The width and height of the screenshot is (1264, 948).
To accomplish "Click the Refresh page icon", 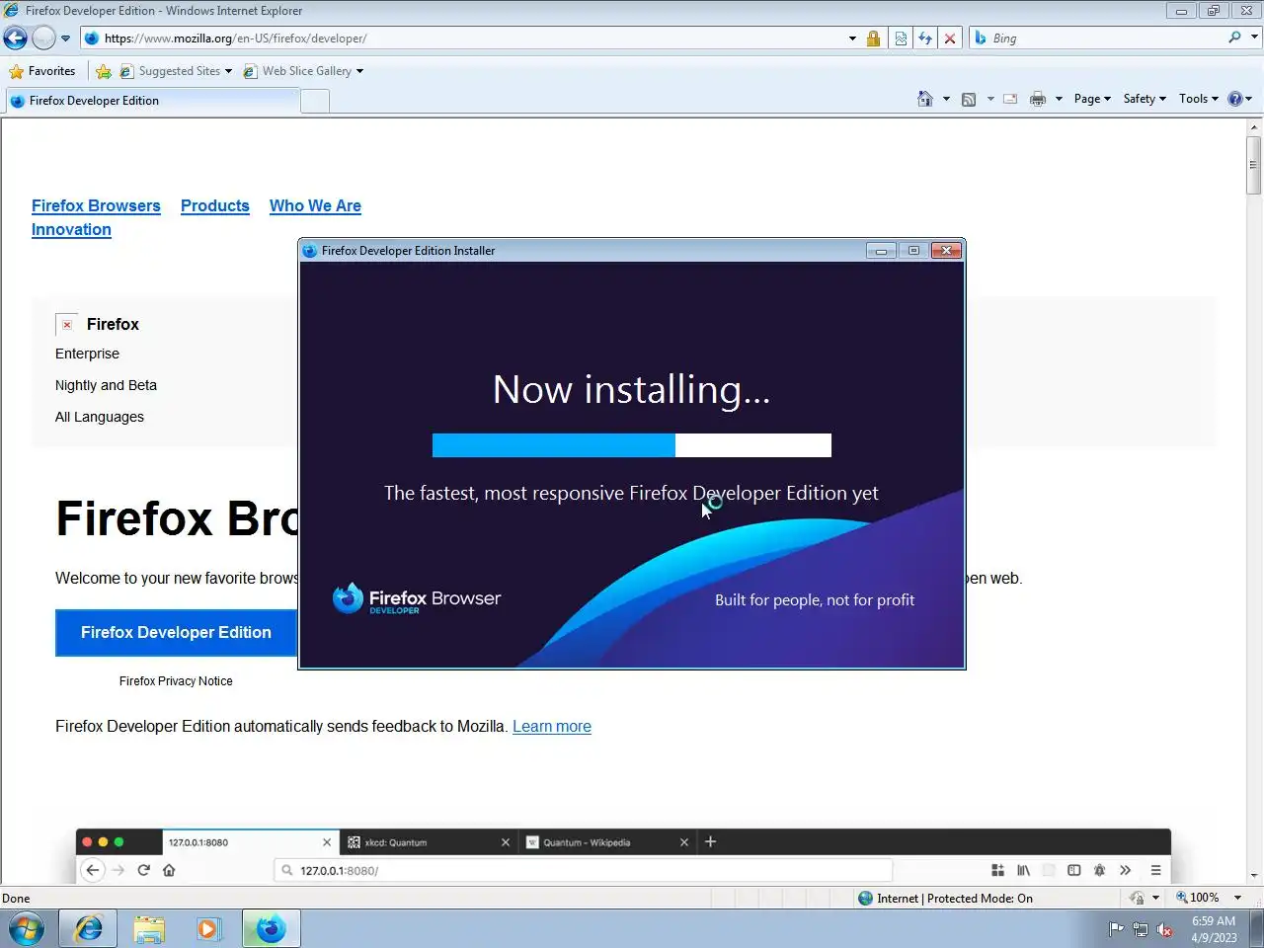I will tap(925, 39).
